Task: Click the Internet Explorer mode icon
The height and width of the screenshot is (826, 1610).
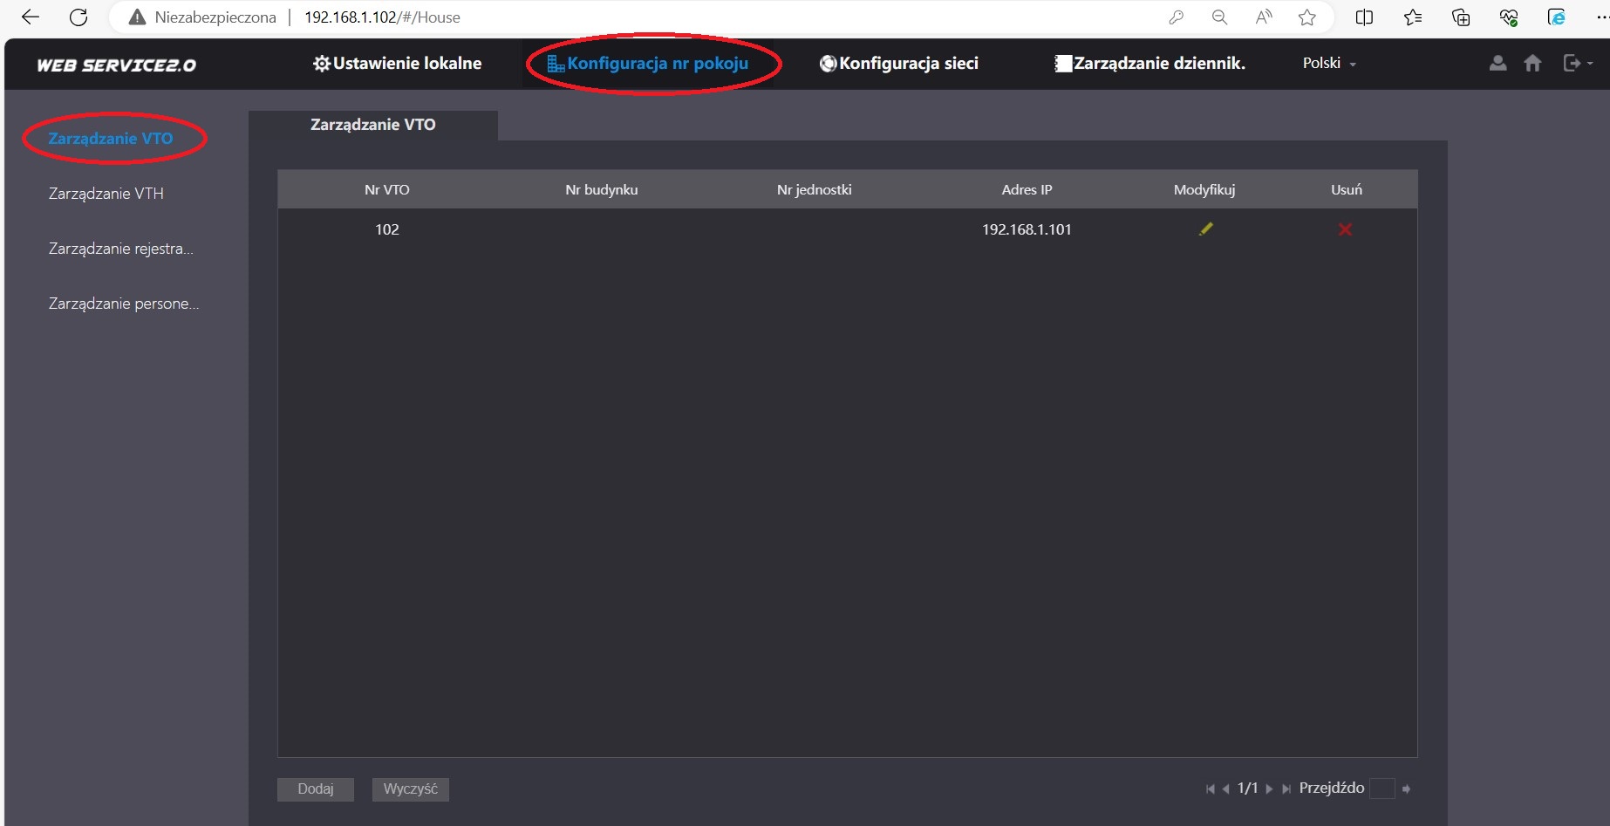Action: click(1557, 17)
